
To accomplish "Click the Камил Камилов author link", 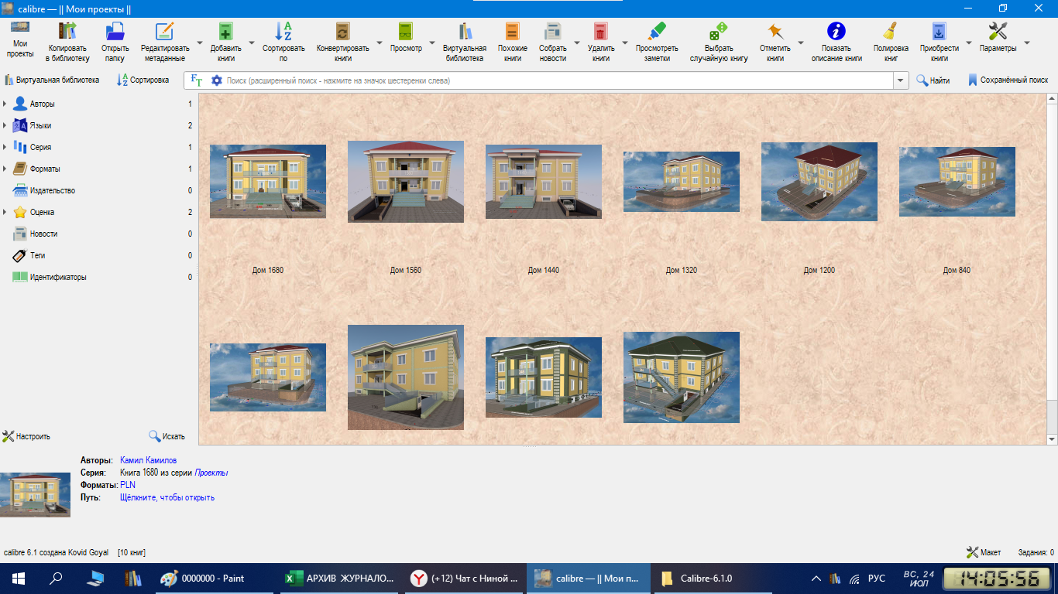I will (x=148, y=460).
